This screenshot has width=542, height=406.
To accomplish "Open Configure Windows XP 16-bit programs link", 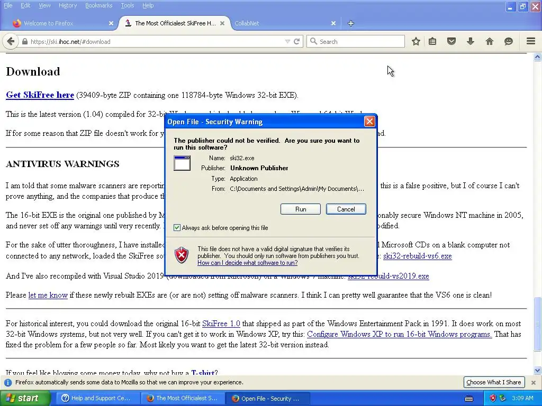I will (x=399, y=334).
